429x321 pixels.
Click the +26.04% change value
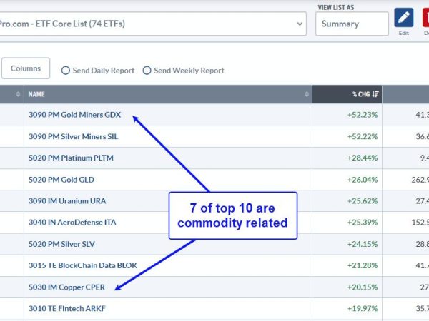click(x=363, y=180)
